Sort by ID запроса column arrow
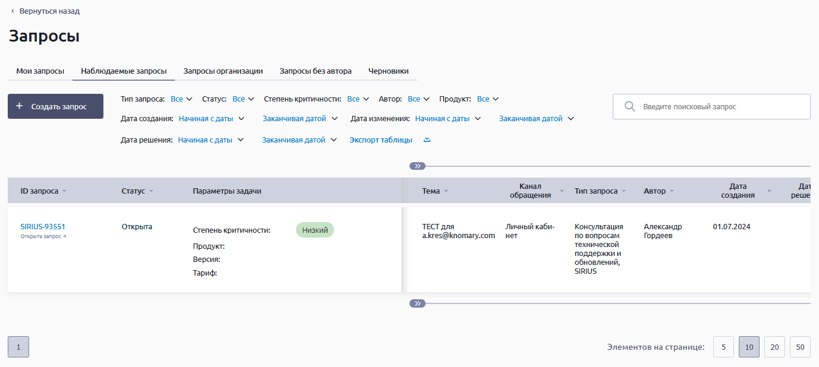This screenshot has width=819, height=367. (x=64, y=191)
